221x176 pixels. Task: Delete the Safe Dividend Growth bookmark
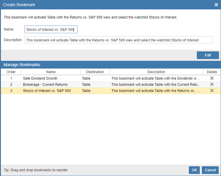[212, 78]
